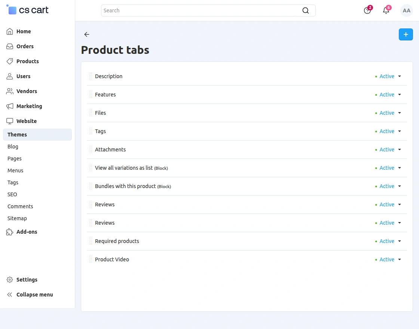This screenshot has width=419, height=329.
Task: Click the Orders inbox icon
Action: click(x=10, y=46)
